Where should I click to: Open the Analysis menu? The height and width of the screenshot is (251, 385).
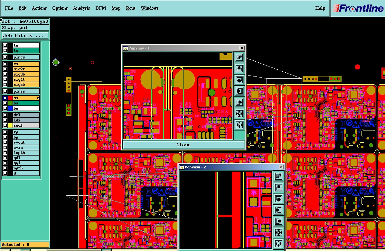tap(81, 8)
